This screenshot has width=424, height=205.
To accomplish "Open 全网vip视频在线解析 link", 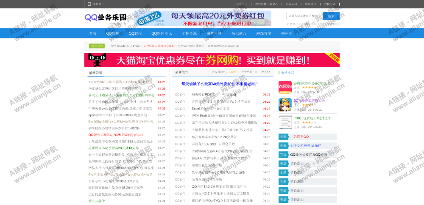I will [191, 46].
